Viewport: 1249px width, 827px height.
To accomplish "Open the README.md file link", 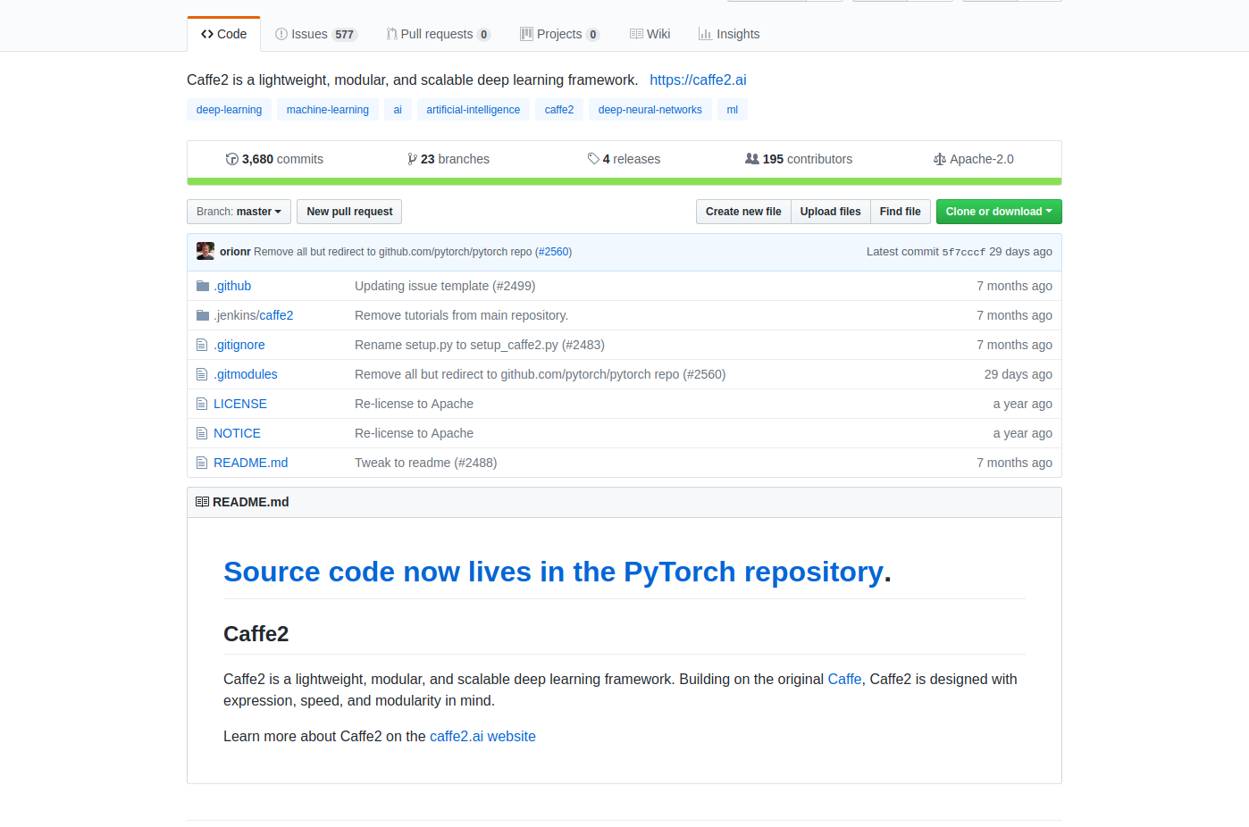I will [250, 463].
